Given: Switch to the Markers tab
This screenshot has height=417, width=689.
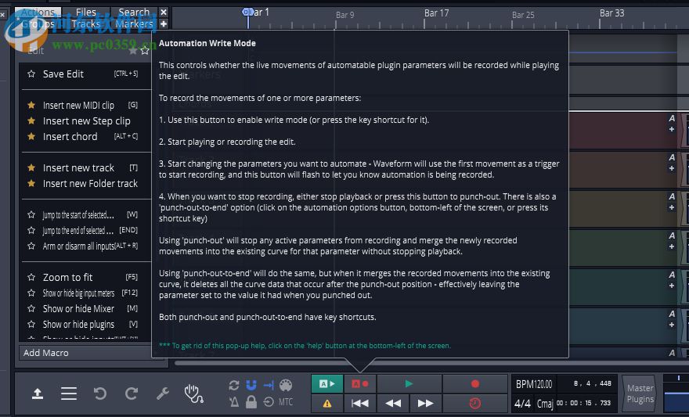Looking at the screenshot, I should click(134, 23).
